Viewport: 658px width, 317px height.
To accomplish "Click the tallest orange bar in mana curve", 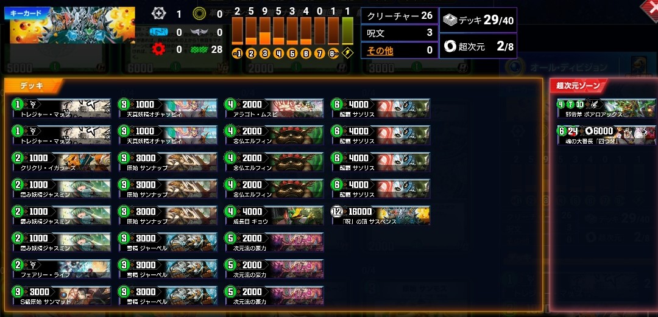I will pos(264,30).
